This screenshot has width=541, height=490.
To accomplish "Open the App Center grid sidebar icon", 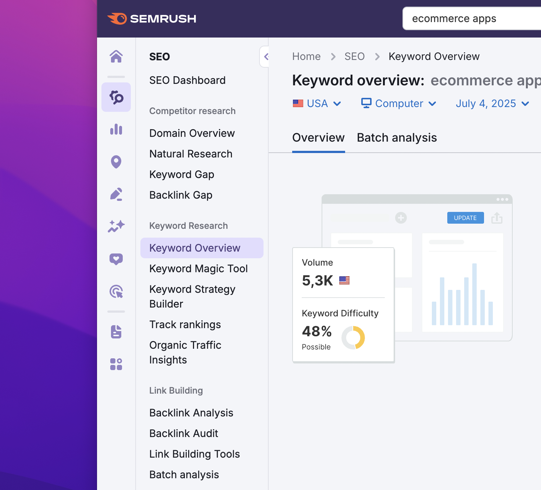I will click(116, 364).
